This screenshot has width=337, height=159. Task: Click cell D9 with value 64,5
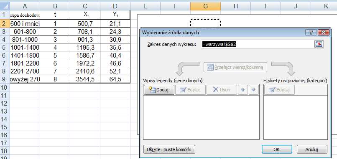point(115,79)
